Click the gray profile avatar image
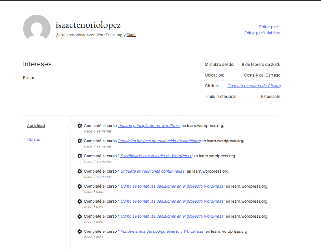The height and width of the screenshot is (250, 321). (37, 29)
